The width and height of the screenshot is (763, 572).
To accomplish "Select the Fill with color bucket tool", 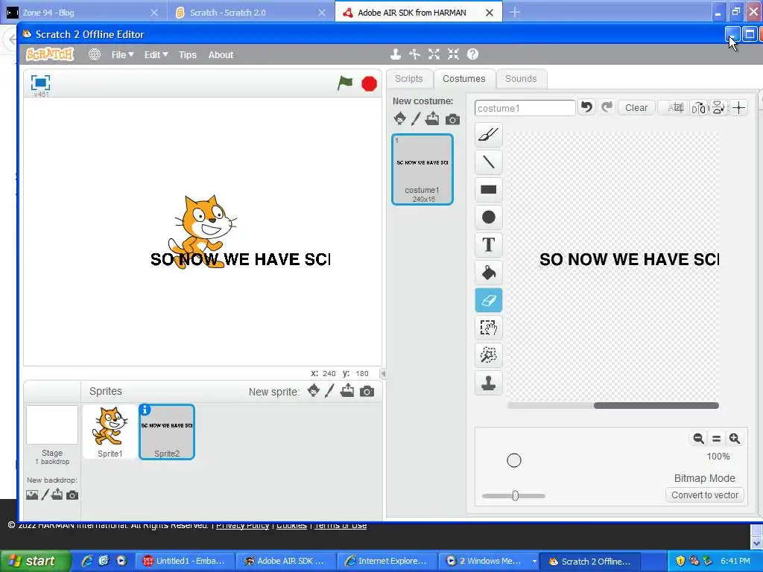I will [x=488, y=273].
